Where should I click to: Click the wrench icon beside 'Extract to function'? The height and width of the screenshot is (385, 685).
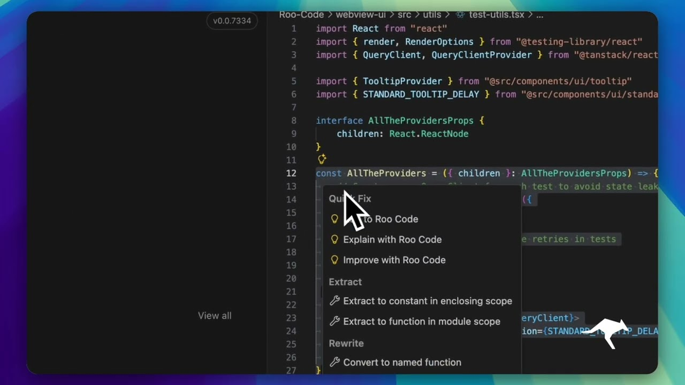point(335,321)
